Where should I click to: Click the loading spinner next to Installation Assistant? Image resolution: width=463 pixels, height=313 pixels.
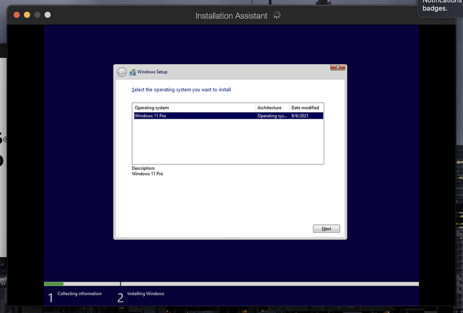277,15
